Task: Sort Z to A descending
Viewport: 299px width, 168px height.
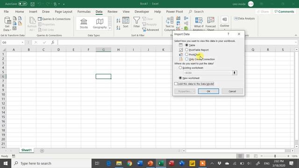Action: [118, 28]
